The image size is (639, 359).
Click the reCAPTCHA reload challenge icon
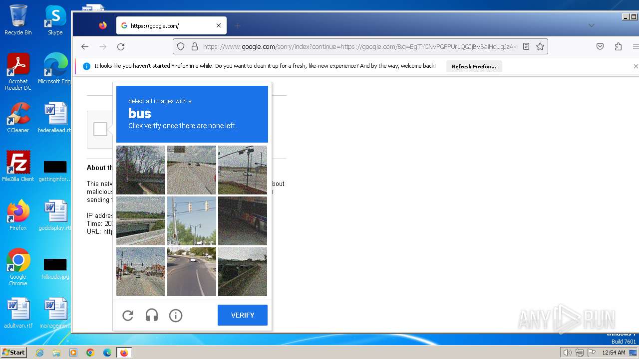tap(128, 315)
